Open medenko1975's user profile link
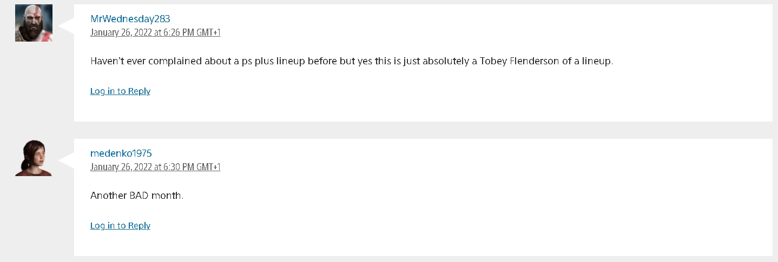This screenshot has height=262, width=778. (121, 153)
